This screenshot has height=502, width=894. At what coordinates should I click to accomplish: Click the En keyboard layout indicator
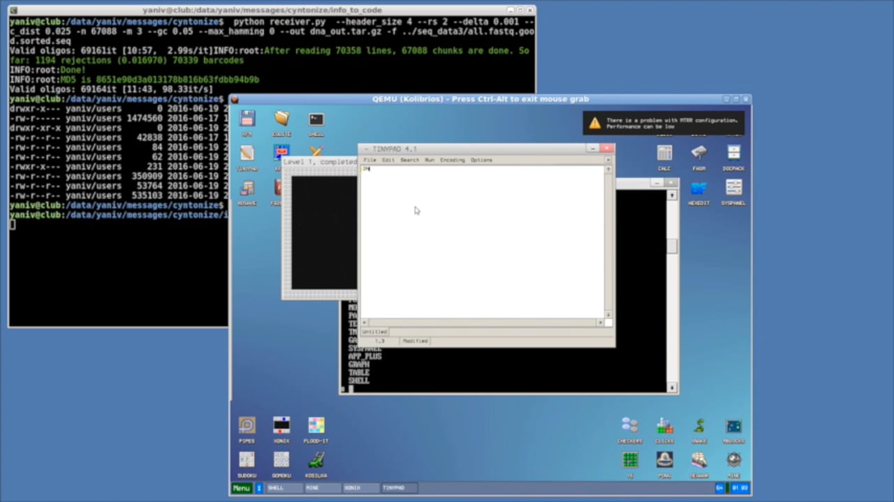coord(720,488)
